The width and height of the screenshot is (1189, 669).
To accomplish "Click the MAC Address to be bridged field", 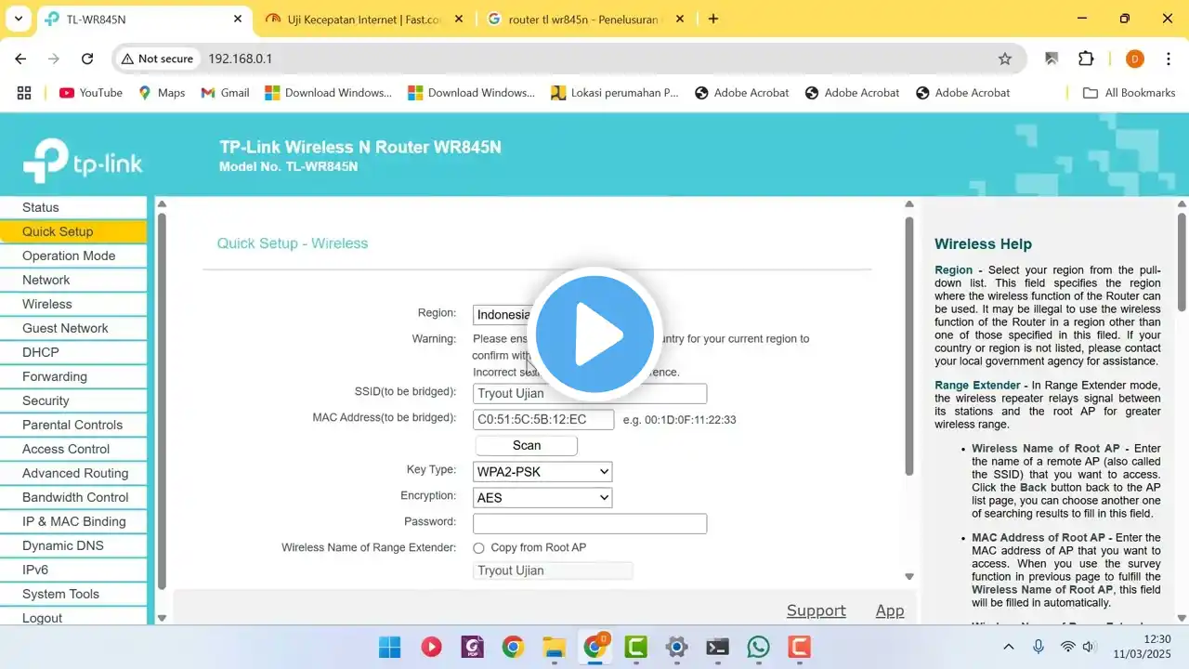I will tap(543, 420).
